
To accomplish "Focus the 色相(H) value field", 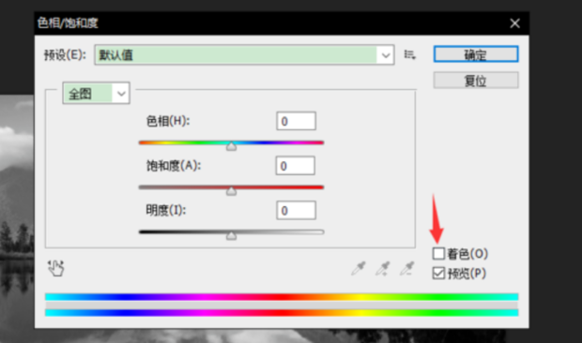I will point(297,121).
